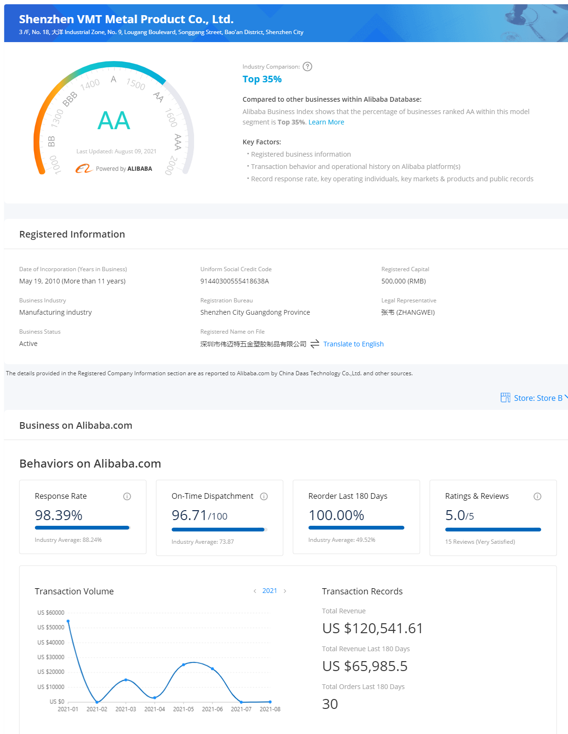568x734 pixels.
Task: Click the 2021-06 data point on chart
Action: [x=213, y=669]
